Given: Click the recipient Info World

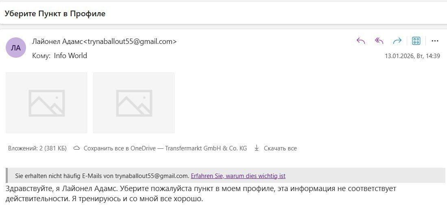Looking at the screenshot, I should 70,56.
